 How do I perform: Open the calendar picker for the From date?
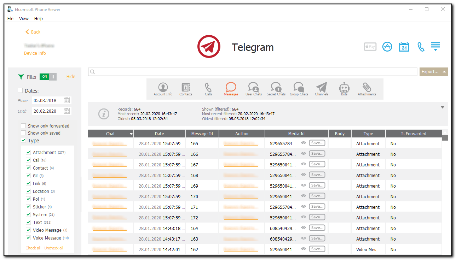(x=67, y=100)
